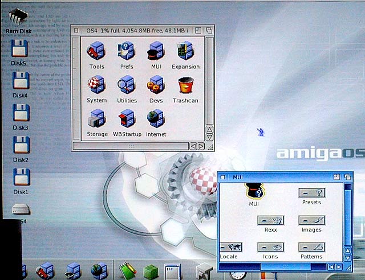
Task: Click the MUI window resize gadget corner
Action: point(348,267)
